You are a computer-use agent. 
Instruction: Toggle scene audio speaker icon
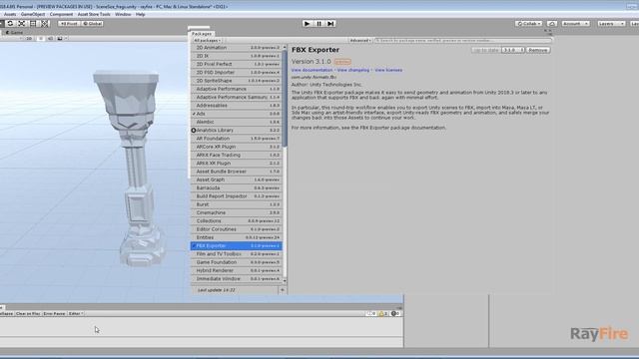point(50,39)
